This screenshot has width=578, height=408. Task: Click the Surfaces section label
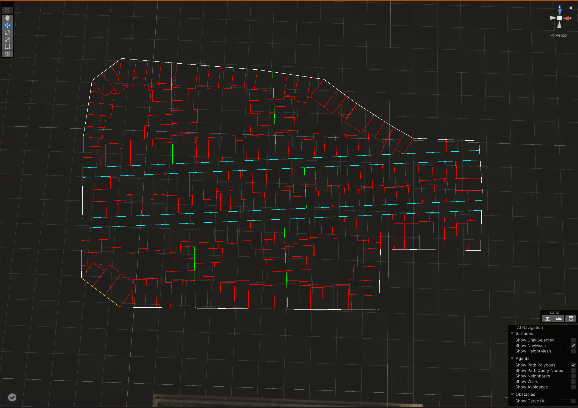tap(524, 333)
